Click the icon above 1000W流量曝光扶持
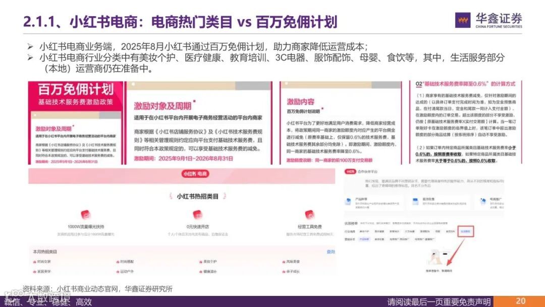Viewport: 545px width, 307px height. pyautogui.click(x=85, y=215)
